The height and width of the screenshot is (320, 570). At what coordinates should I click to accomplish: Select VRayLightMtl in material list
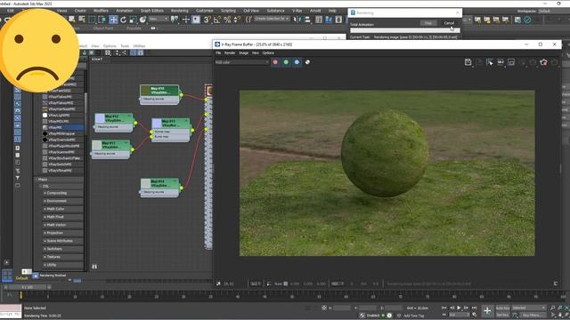pyautogui.click(x=62, y=115)
